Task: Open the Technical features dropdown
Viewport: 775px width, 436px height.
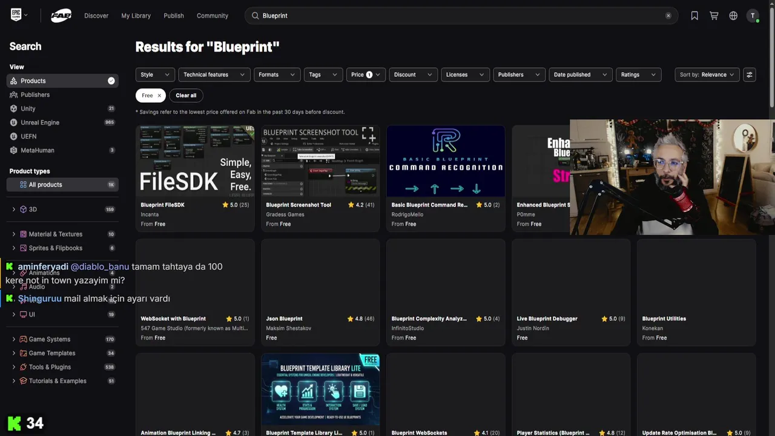Action: pyautogui.click(x=214, y=74)
